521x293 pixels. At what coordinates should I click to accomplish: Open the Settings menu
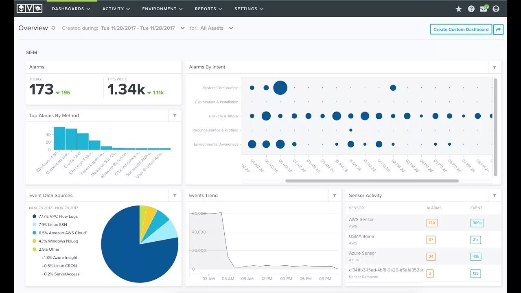point(249,9)
